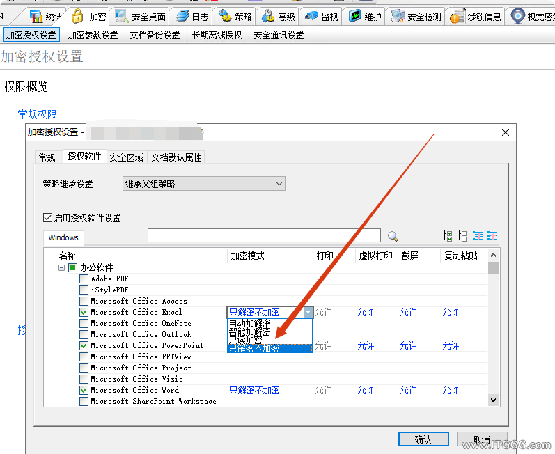
Task: Uncheck Microsoft Office Excel checkbox
Action: pyautogui.click(x=84, y=312)
